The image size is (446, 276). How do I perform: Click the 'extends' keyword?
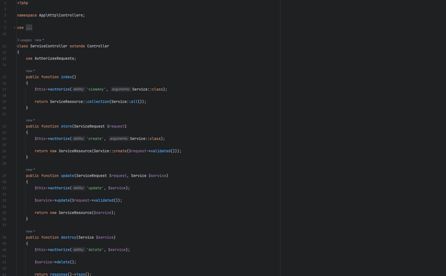click(x=77, y=46)
